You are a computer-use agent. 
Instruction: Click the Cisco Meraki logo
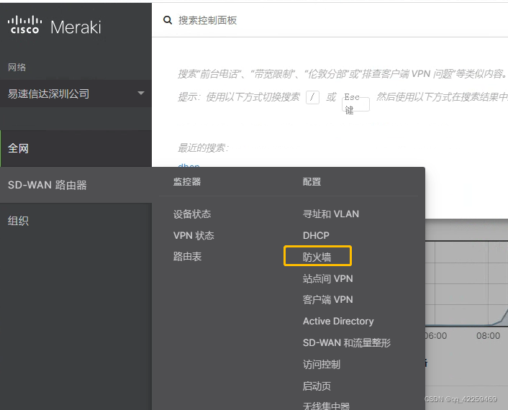coord(54,25)
